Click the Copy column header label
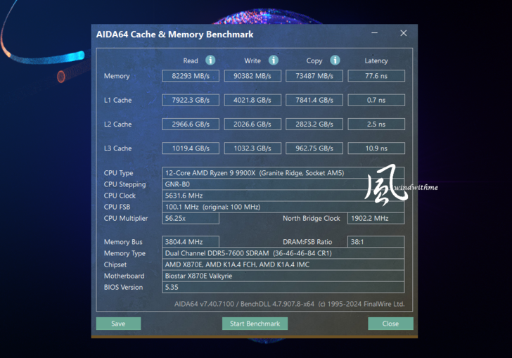Screen dimensions: 512x358 (314, 60)
